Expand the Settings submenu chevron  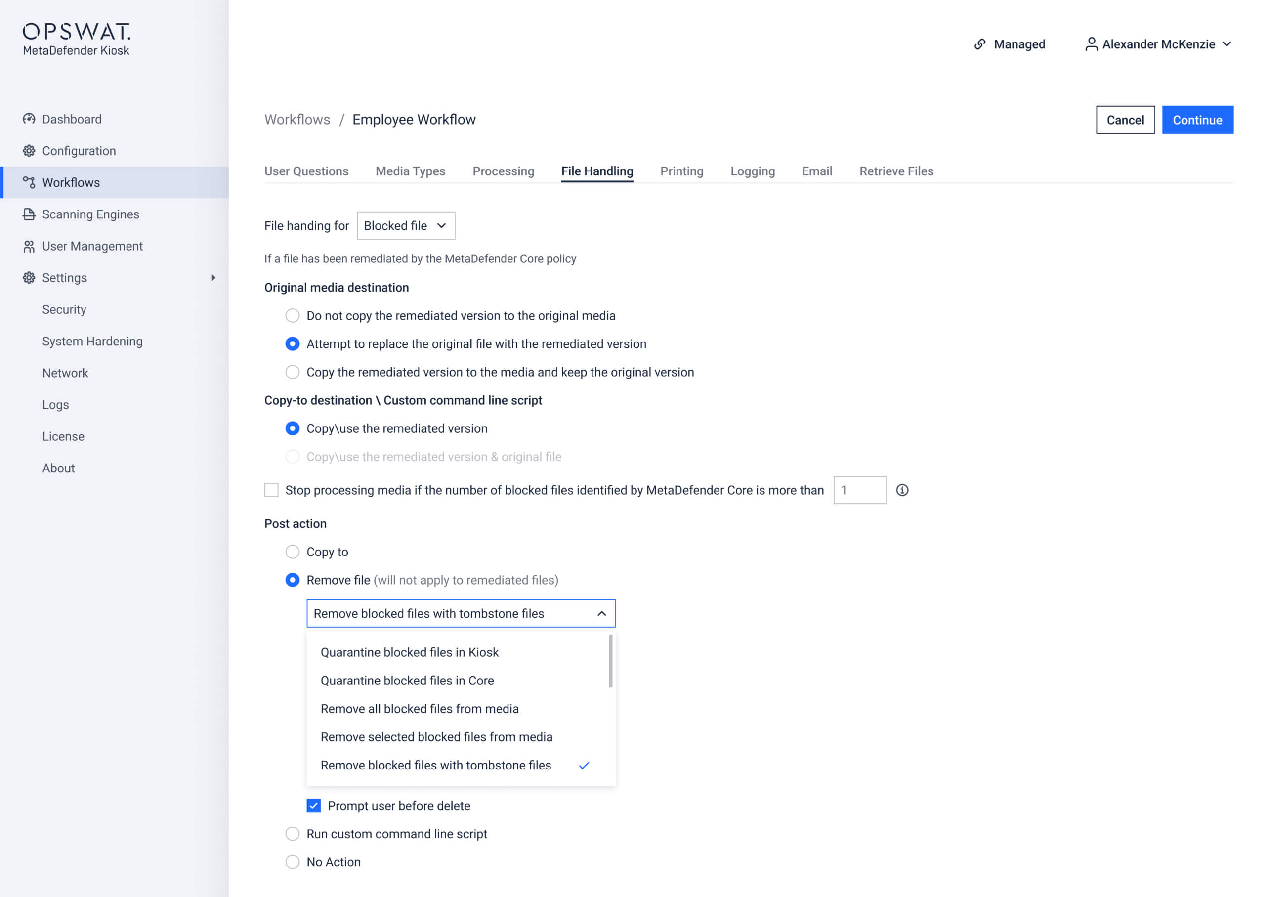click(x=214, y=278)
